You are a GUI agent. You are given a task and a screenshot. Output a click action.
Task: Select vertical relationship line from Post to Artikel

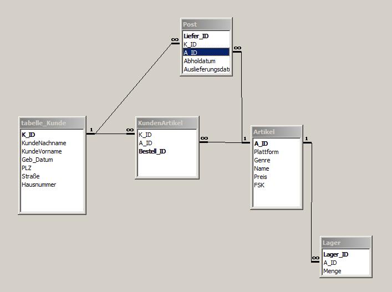click(242, 98)
